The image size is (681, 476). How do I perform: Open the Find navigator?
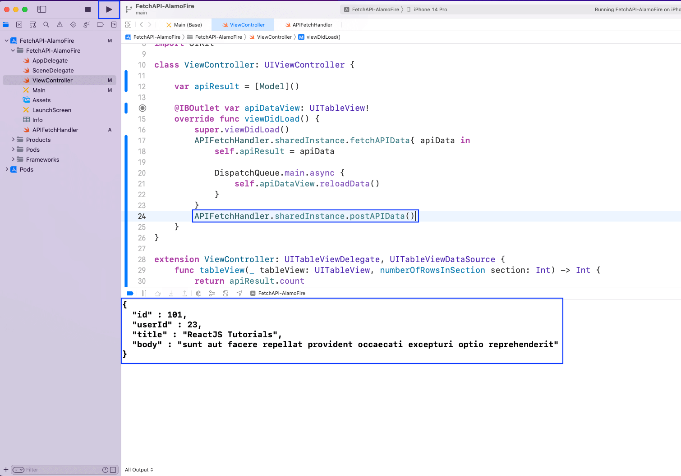click(46, 25)
